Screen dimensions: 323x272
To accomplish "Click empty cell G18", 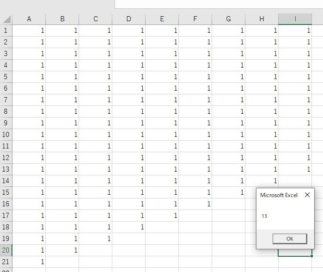I will [229, 227].
